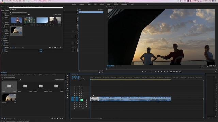218x122 pixels.
Task: Open workspace overflow chevron menu
Action: tap(147, 4)
